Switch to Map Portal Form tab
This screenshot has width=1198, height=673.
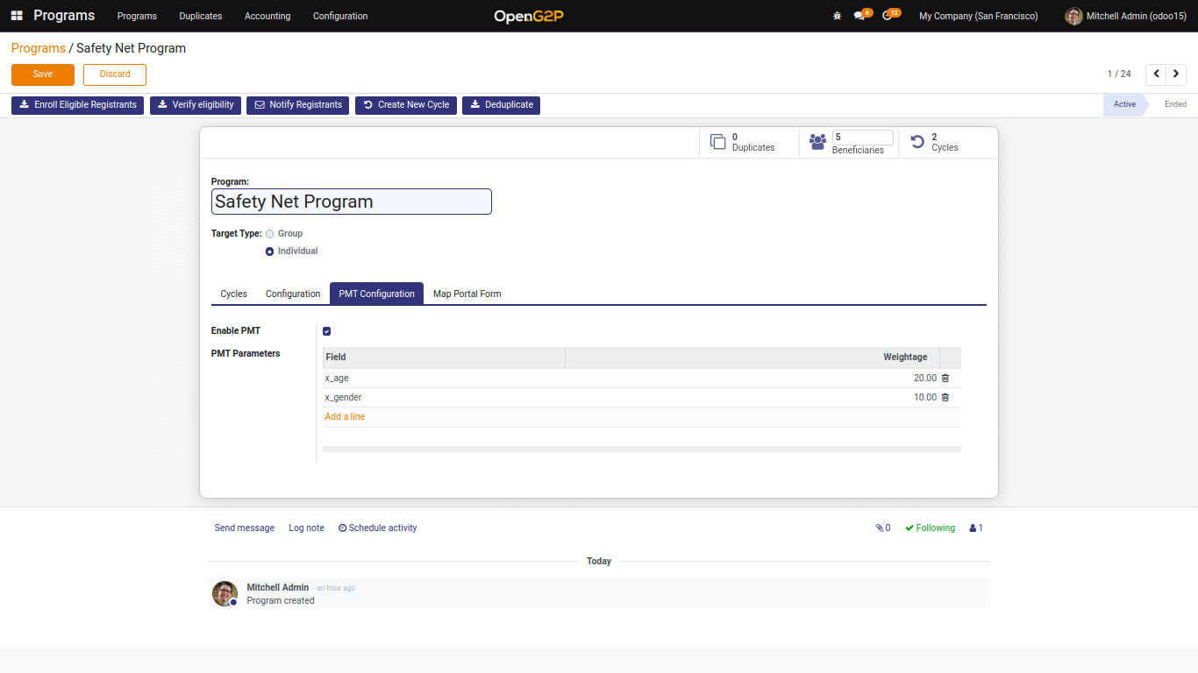pos(467,294)
